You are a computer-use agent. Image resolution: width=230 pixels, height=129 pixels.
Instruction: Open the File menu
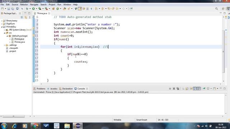point(2,5)
